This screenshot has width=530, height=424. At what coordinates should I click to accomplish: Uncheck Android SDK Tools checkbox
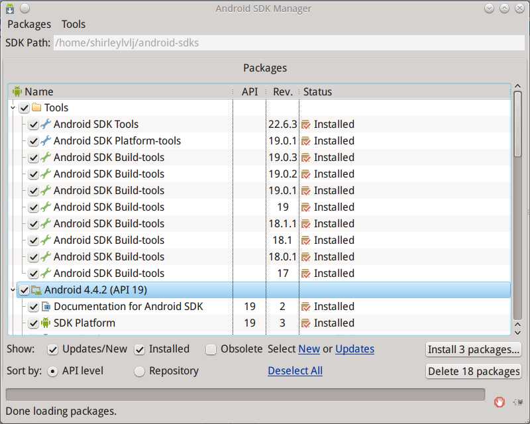33,125
